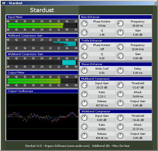This screenshot has height=151, width=158.
Task: Click the Input Meter level bars
Action: (x=42, y=25)
